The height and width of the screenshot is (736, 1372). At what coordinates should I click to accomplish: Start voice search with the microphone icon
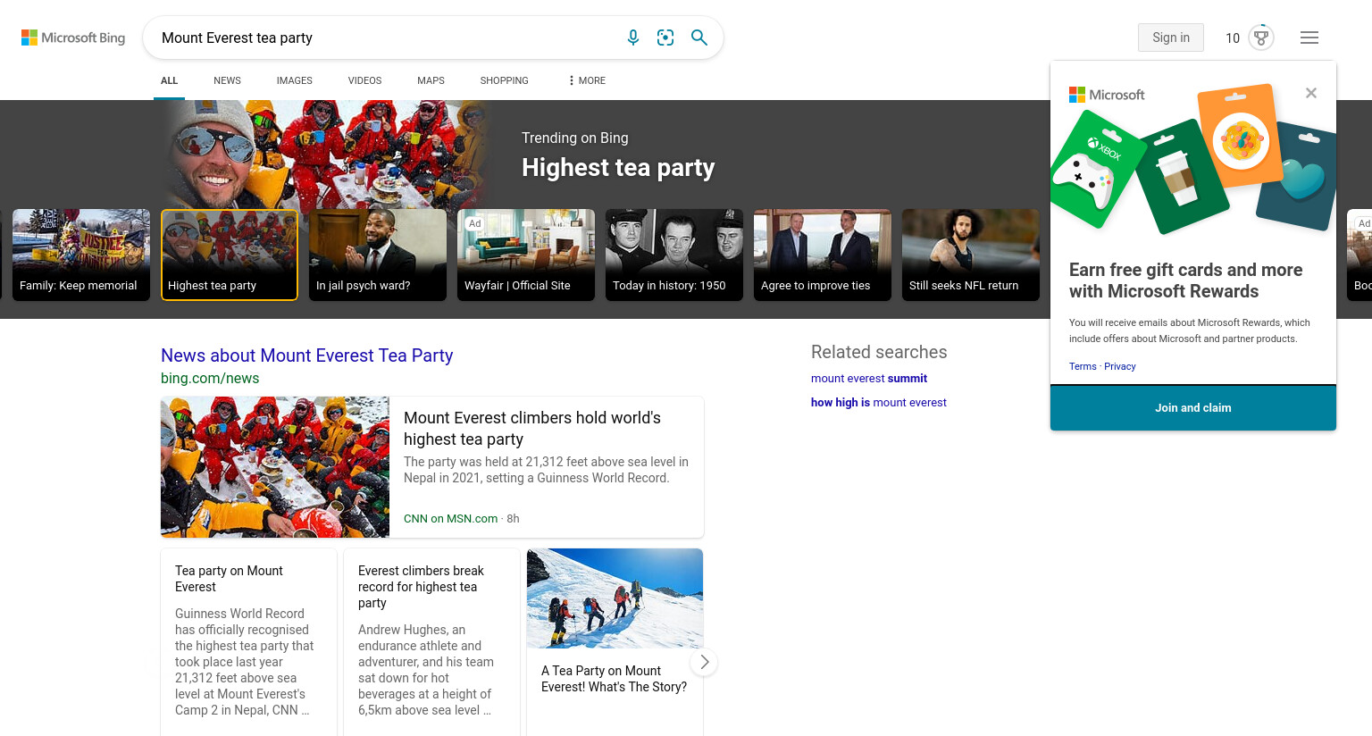pos(633,38)
